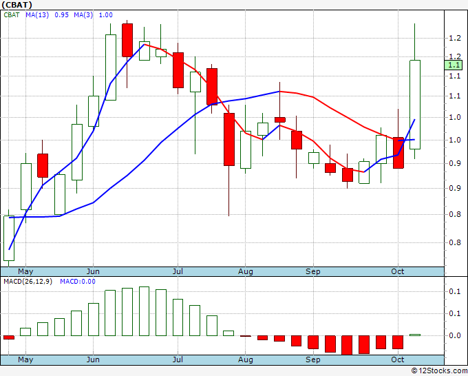Viewport: 468px width, 376px height.
Task: Click the red candlestick on the Oct gridline
Action: (x=398, y=153)
